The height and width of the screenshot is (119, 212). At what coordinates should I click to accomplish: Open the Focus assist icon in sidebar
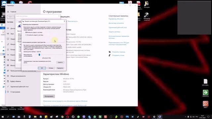(8, 44)
